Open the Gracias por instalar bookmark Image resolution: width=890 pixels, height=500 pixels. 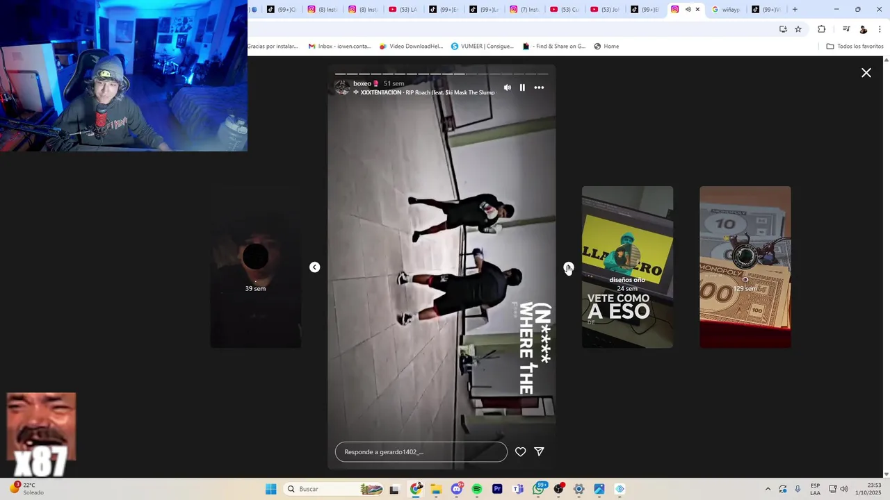coord(273,47)
